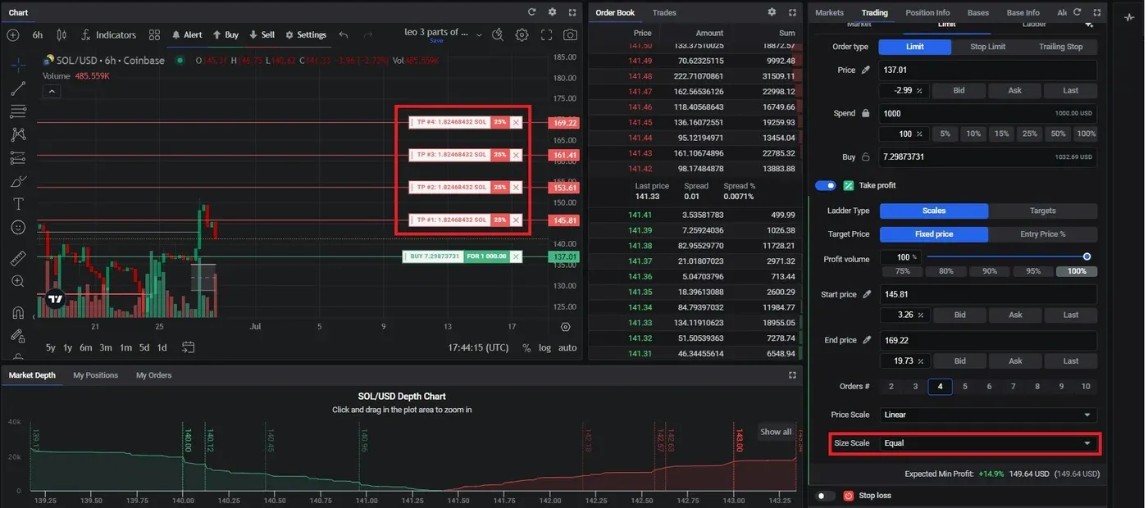
Task: Select the Fibonacci retracement tool
Action: (18, 111)
